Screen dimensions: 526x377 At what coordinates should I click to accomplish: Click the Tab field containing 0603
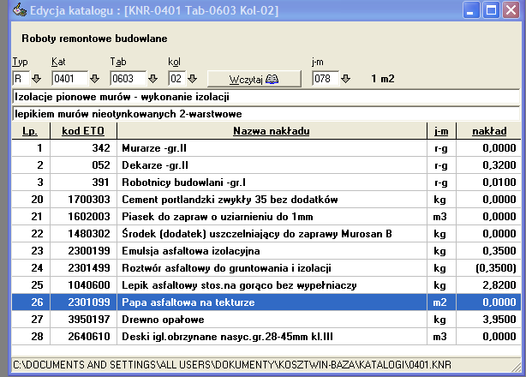(128, 79)
